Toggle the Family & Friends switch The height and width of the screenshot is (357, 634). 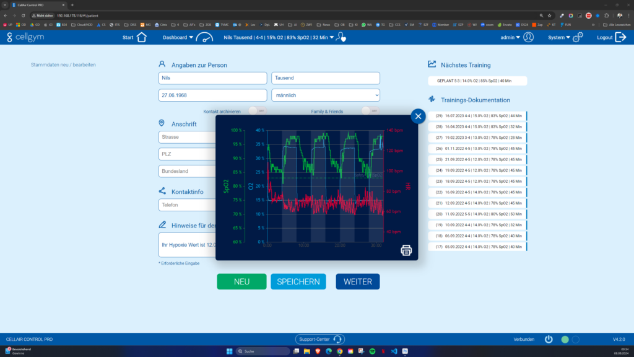(370, 111)
